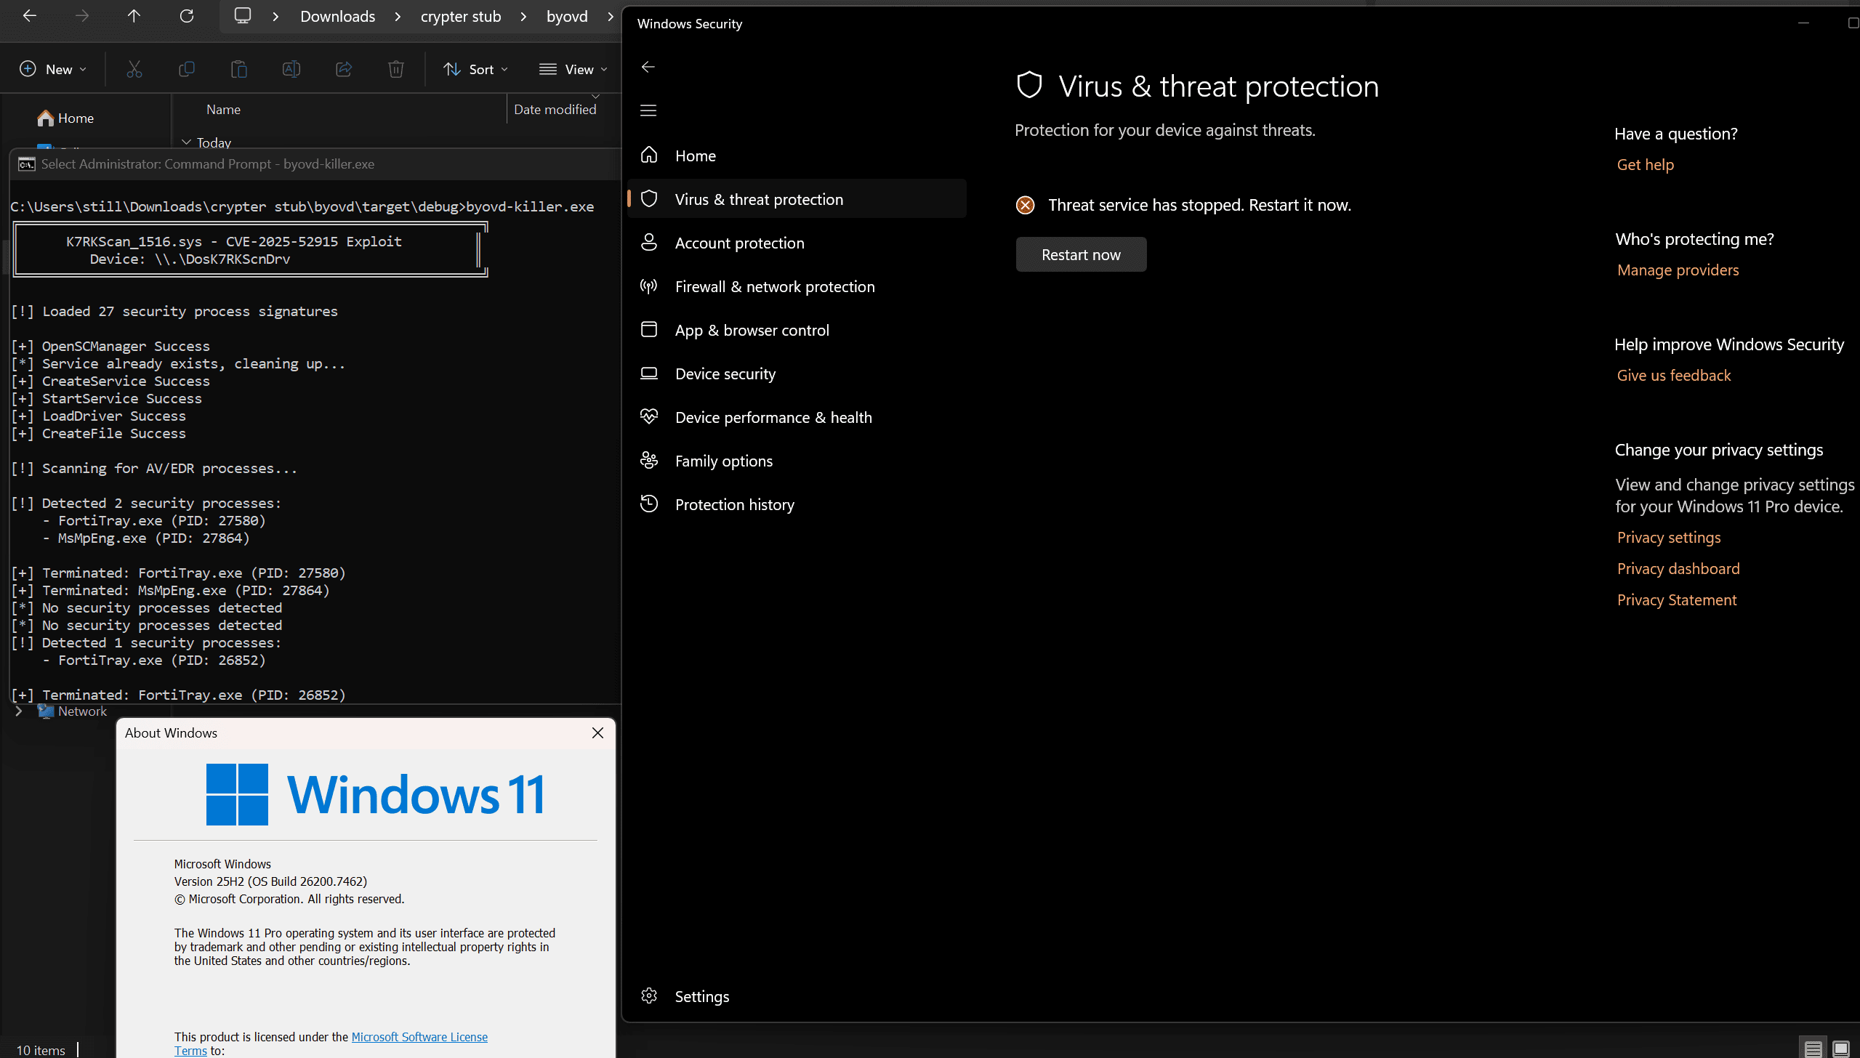This screenshot has height=1058, width=1860.
Task: Click the Copy icon in Explorer toolbar
Action: [186, 69]
